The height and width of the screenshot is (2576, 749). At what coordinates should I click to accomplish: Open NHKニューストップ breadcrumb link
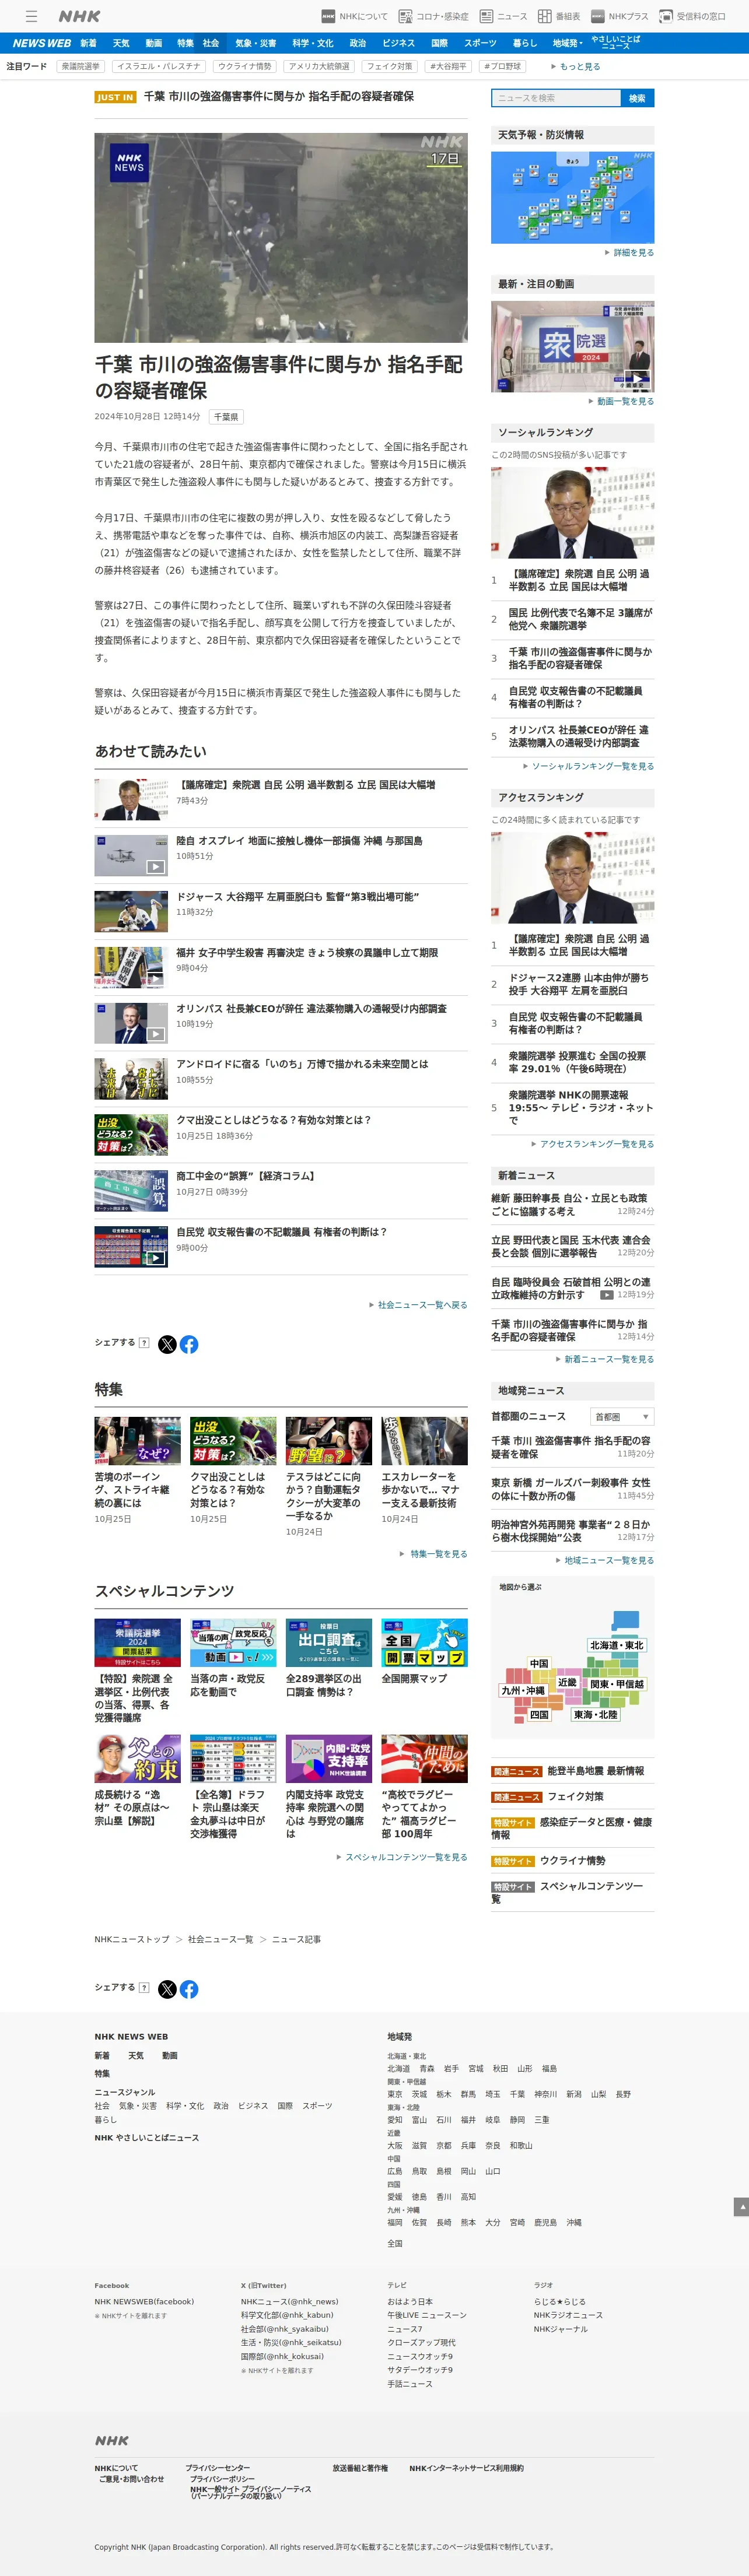(x=132, y=1940)
